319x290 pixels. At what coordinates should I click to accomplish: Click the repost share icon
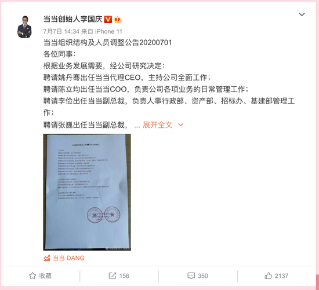(113, 276)
